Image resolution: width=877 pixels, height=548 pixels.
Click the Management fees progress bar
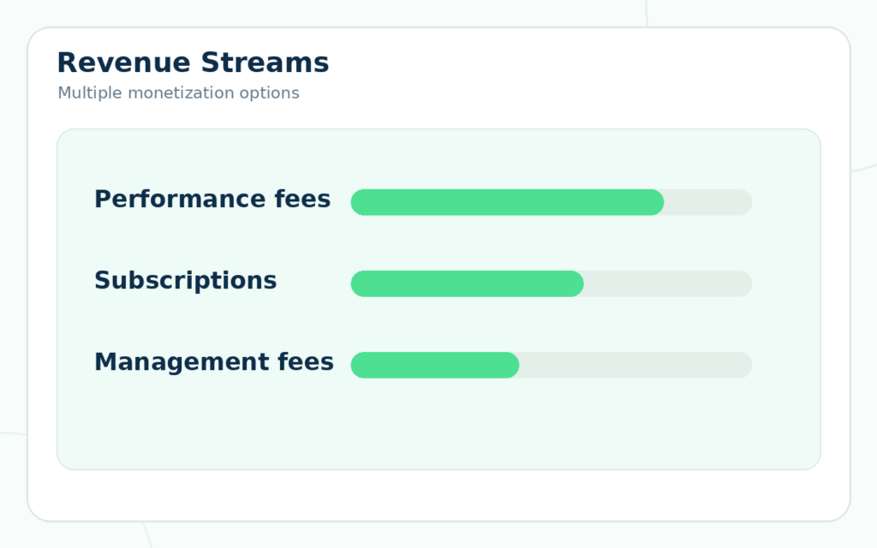click(551, 365)
